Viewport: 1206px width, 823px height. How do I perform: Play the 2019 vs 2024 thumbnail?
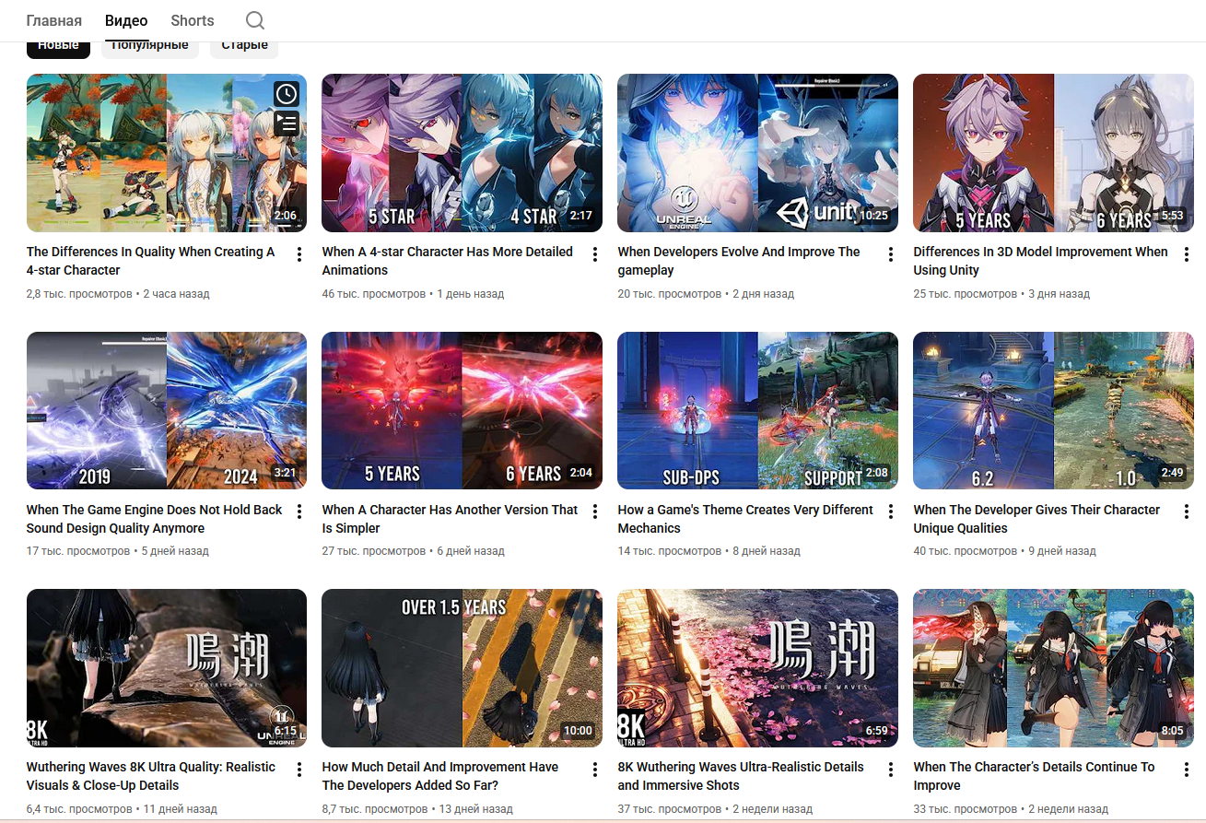coord(167,410)
